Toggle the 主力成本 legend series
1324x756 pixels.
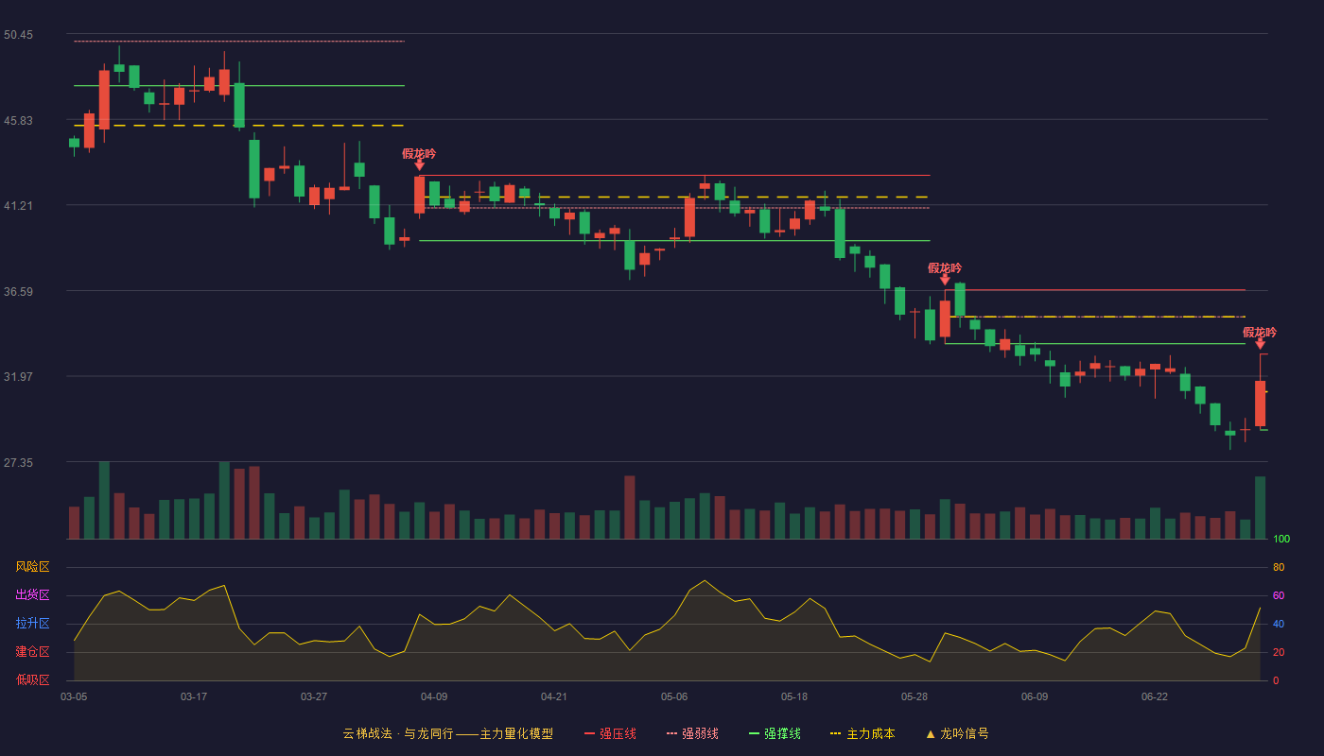862,733
